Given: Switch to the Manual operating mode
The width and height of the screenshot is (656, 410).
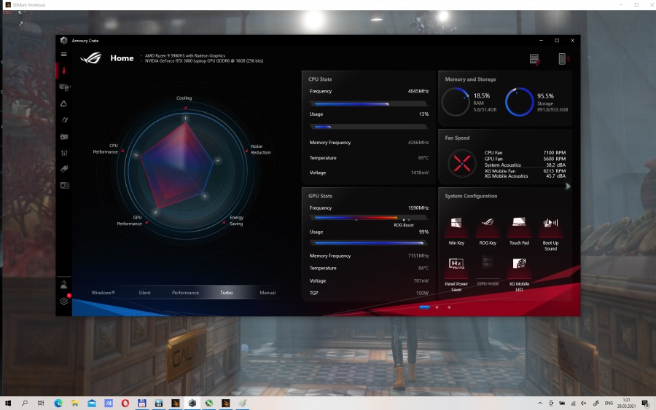Looking at the screenshot, I should 268,293.
